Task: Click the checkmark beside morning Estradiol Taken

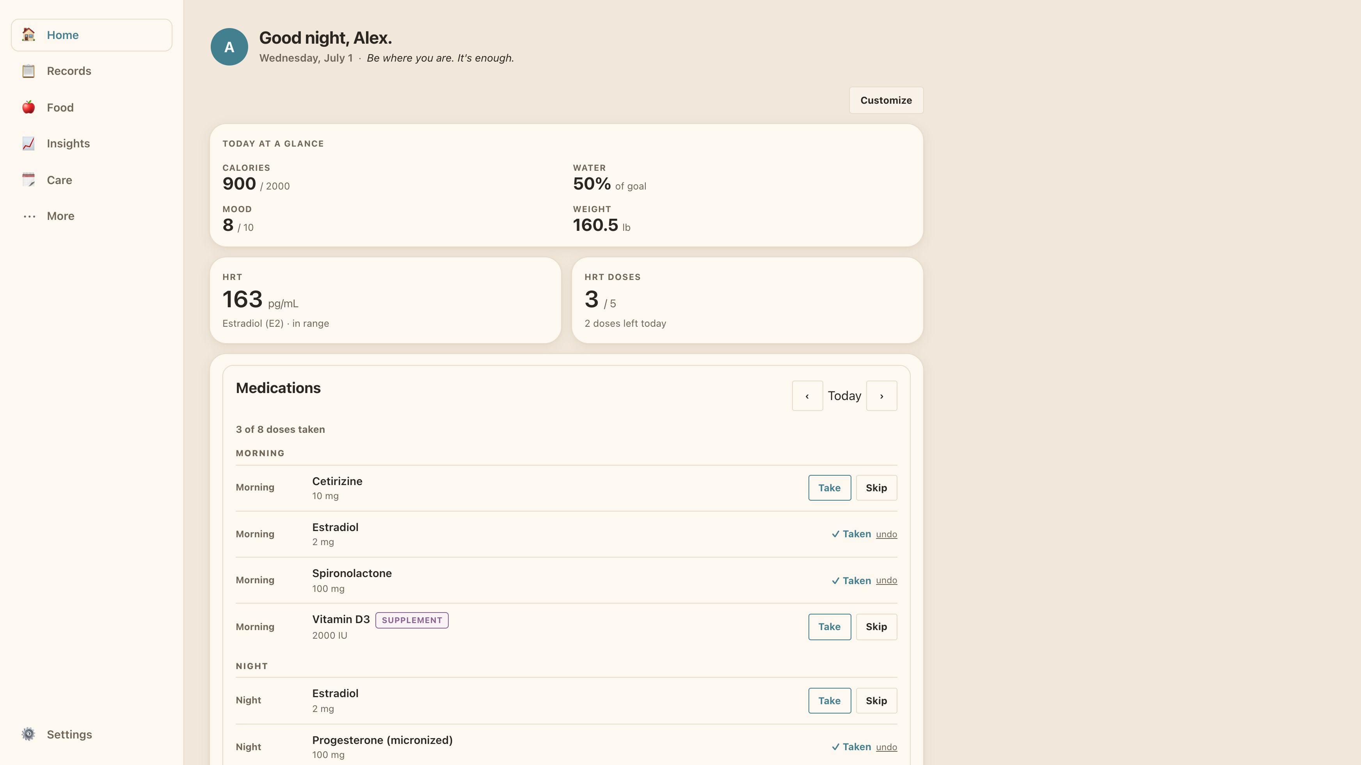Action: (x=835, y=534)
